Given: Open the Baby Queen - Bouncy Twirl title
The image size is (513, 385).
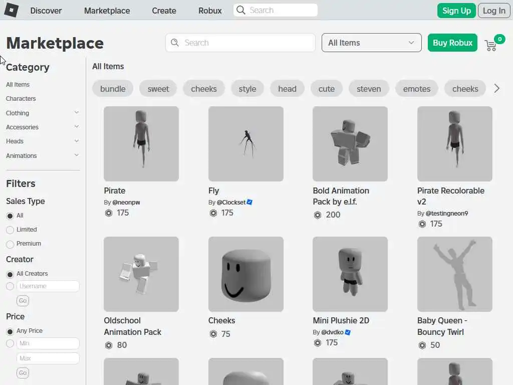Looking at the screenshot, I should tap(442, 326).
